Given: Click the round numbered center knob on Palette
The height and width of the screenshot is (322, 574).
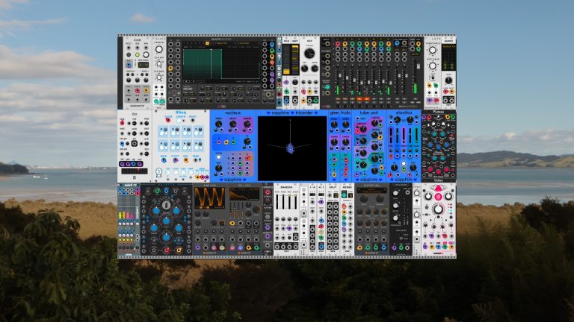Looking at the screenshot, I should click(x=166, y=205).
